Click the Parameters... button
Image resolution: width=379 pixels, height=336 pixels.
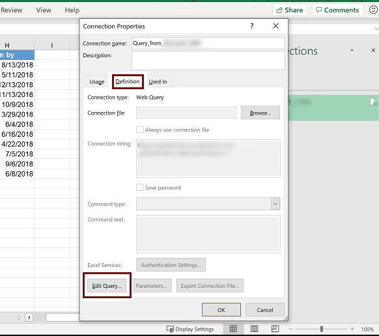tap(151, 285)
